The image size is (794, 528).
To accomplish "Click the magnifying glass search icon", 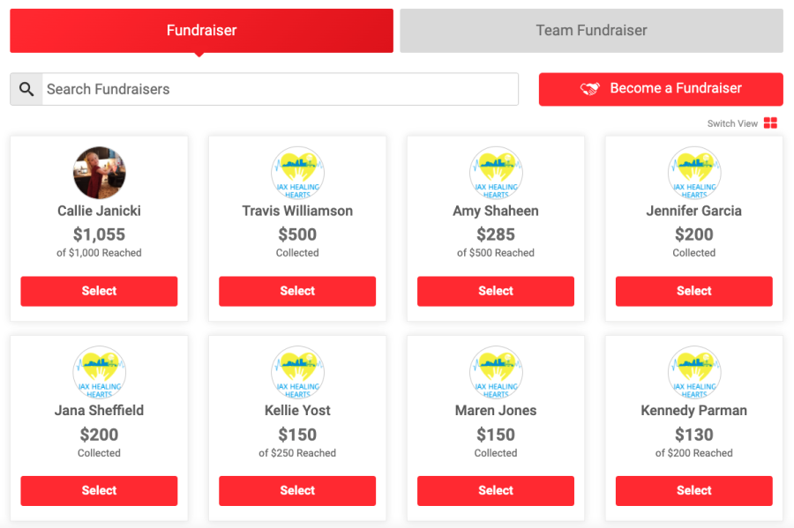I will (x=26, y=90).
